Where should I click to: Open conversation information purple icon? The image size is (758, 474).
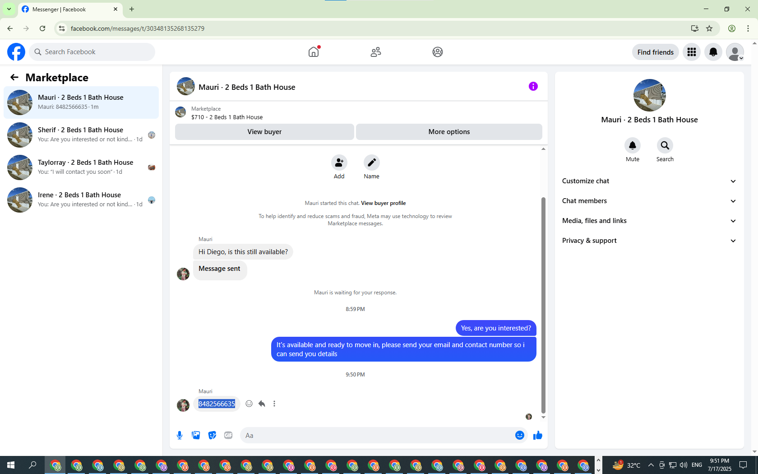tap(533, 86)
